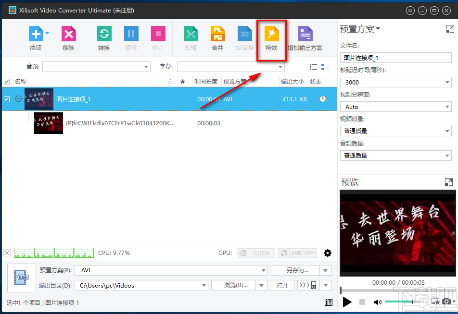Toggle the select-all checkbox in the header

click(x=7, y=81)
